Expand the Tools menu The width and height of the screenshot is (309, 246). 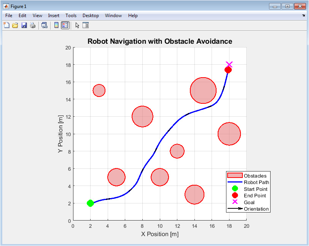point(71,16)
